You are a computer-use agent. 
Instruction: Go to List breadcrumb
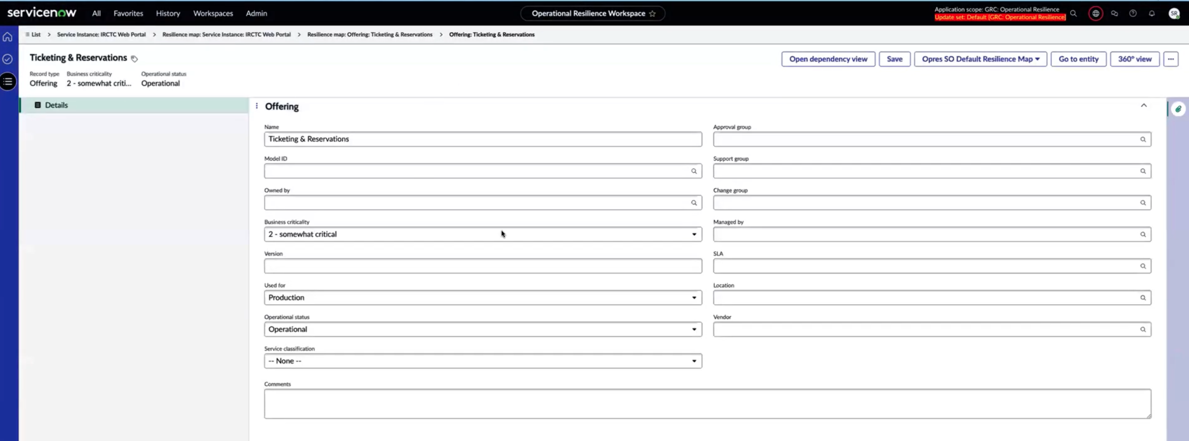(33, 34)
